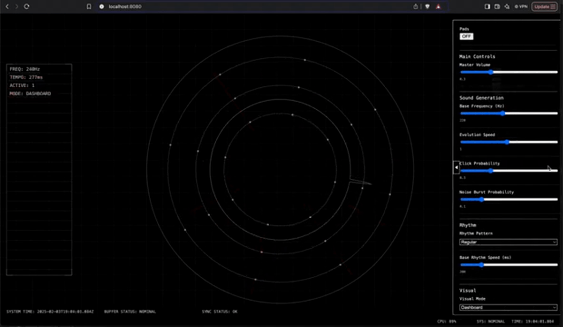The width and height of the screenshot is (563, 327).
Task: Click the Leo AI icon in toolbar
Action: pyautogui.click(x=507, y=7)
